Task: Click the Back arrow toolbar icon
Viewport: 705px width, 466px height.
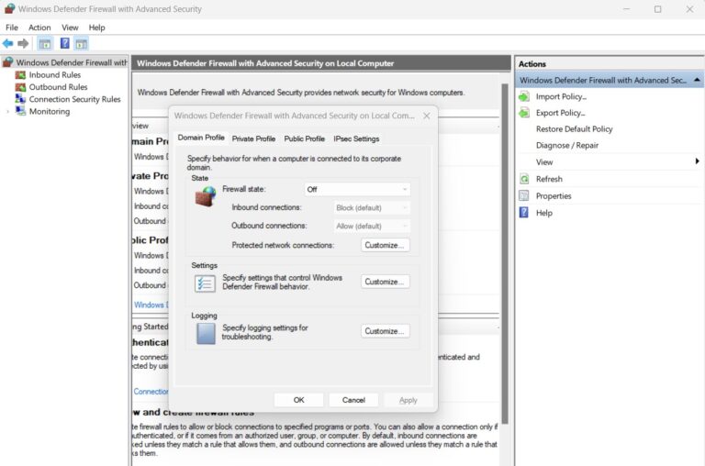Action: pos(7,44)
